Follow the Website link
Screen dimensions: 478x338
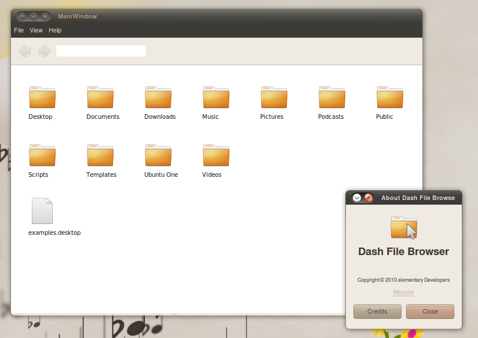coord(403,292)
